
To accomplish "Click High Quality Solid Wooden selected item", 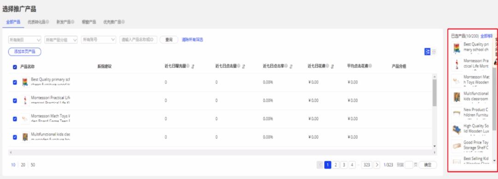I will click(470, 129).
